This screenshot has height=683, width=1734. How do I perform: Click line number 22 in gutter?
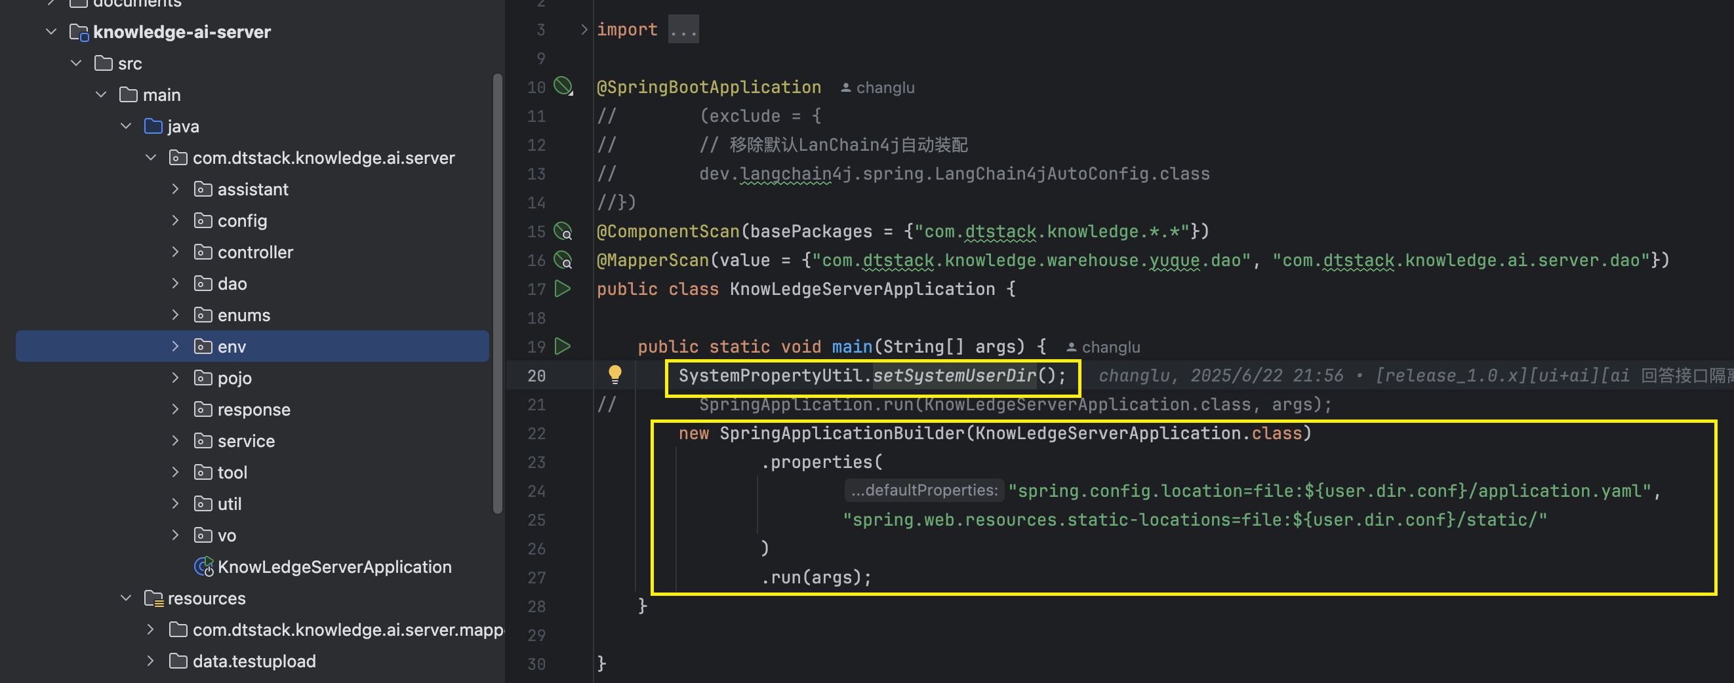coord(536,433)
